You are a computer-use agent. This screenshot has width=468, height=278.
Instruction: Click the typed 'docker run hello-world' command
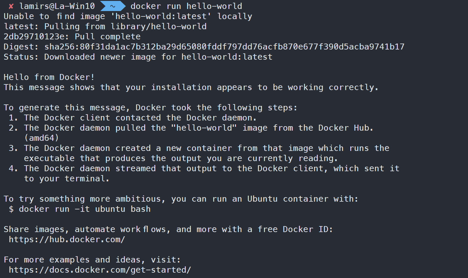(186, 6)
